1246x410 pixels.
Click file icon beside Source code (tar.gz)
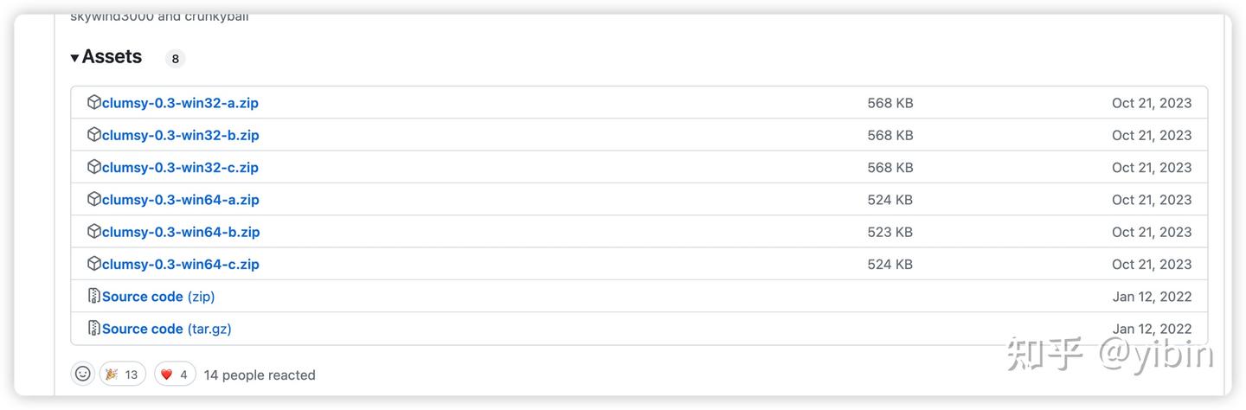click(x=94, y=328)
